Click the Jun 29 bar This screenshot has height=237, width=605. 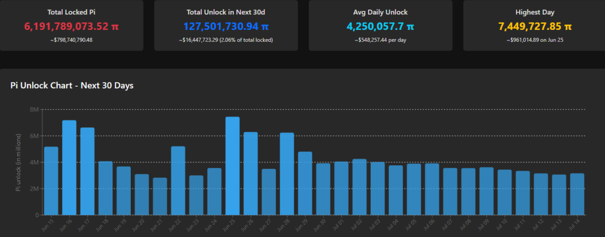tap(305, 183)
